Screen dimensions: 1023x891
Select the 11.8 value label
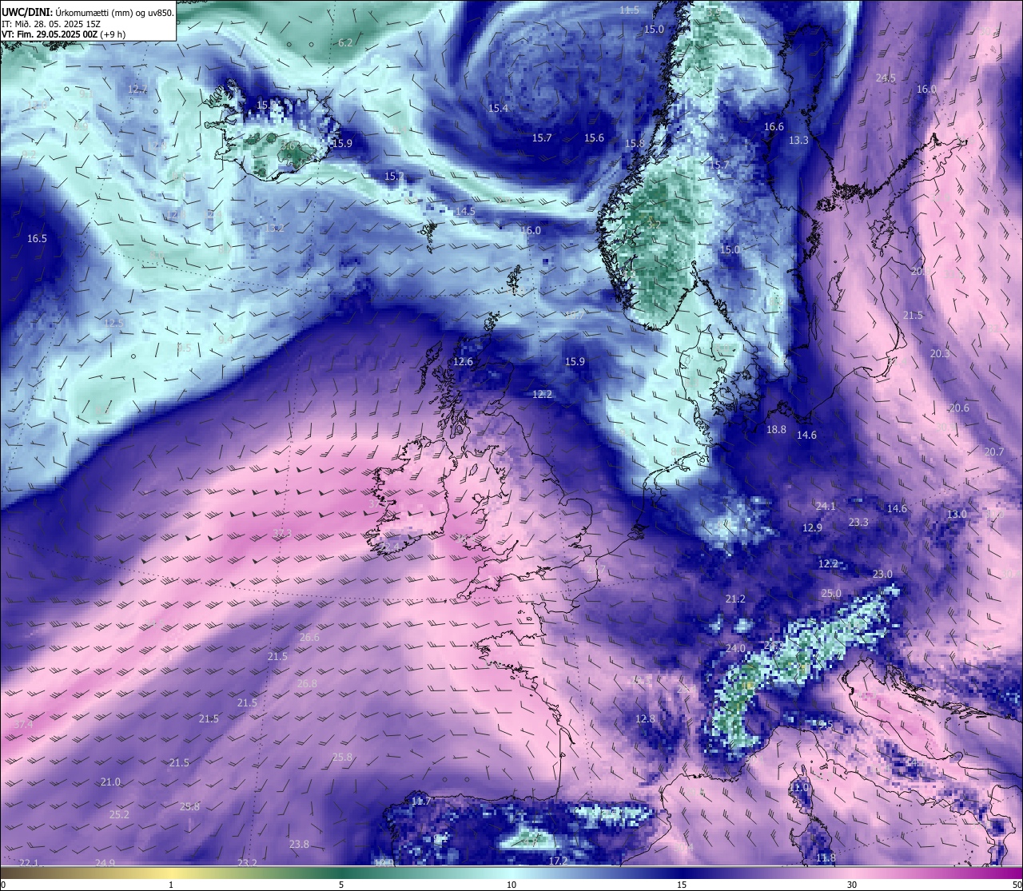[826, 857]
